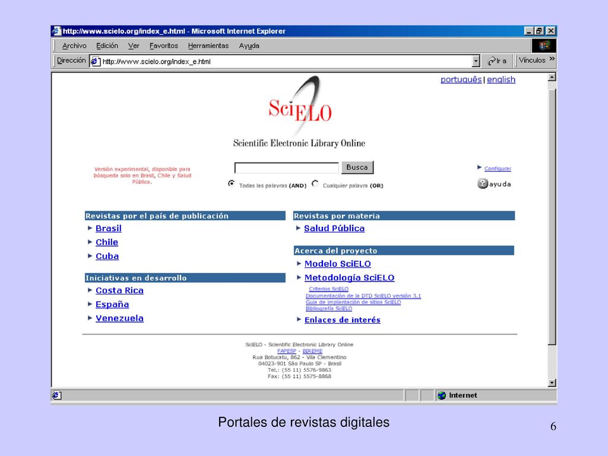Open the Brasil journals link
608x456 pixels.
pos(109,229)
